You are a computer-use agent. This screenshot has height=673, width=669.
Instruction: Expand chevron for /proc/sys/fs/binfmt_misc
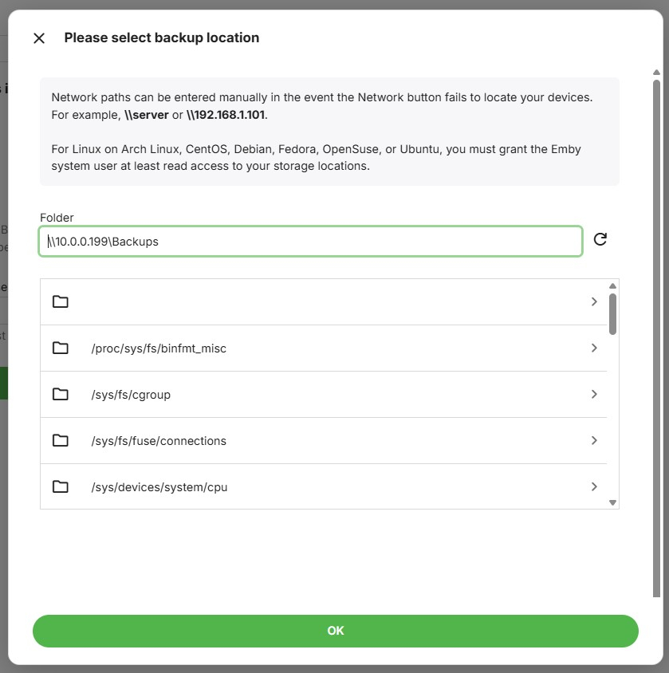[594, 348]
